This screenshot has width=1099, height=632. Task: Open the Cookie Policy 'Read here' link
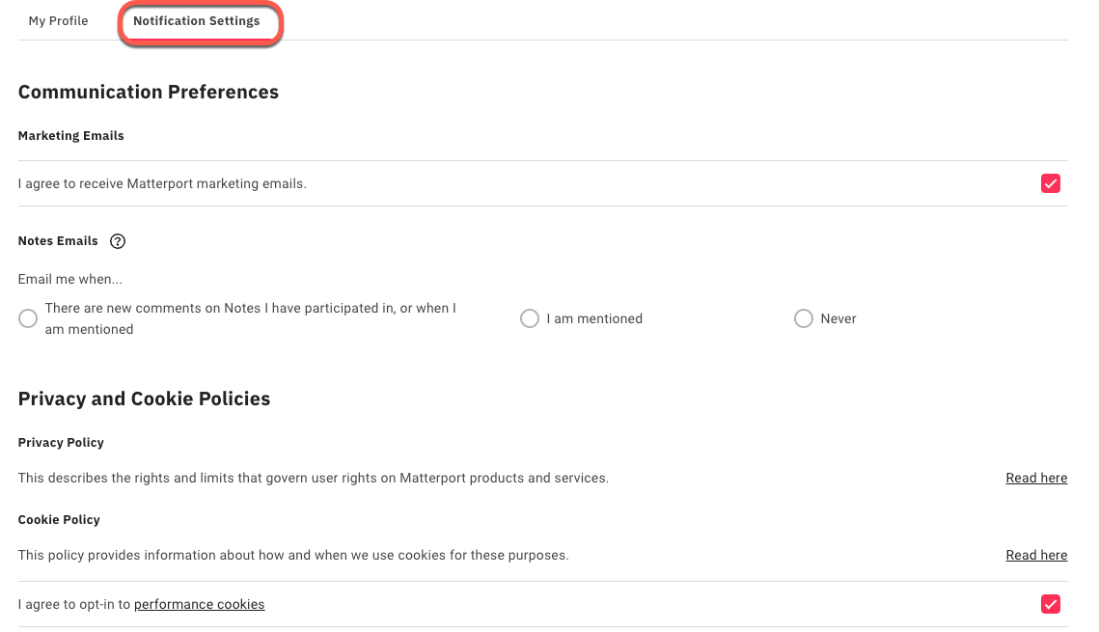tap(1036, 555)
